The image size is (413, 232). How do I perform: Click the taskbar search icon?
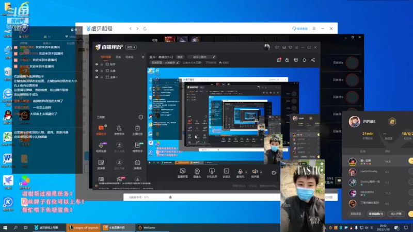15,227
